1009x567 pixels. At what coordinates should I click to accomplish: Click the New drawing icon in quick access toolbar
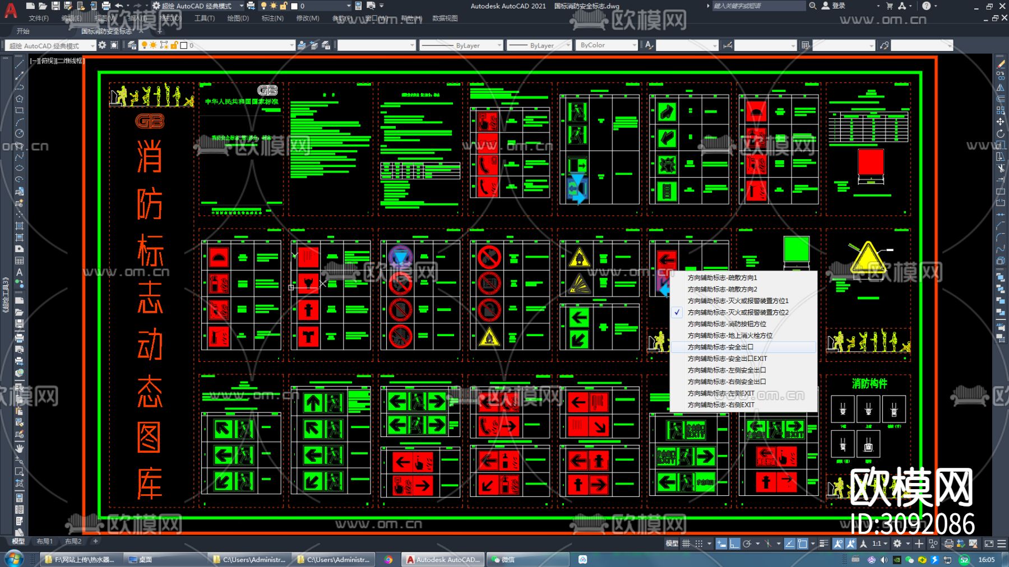30,6
